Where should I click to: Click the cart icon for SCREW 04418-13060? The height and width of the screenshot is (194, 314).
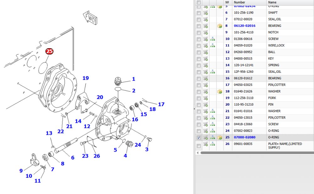pyautogui.click(x=205, y=124)
